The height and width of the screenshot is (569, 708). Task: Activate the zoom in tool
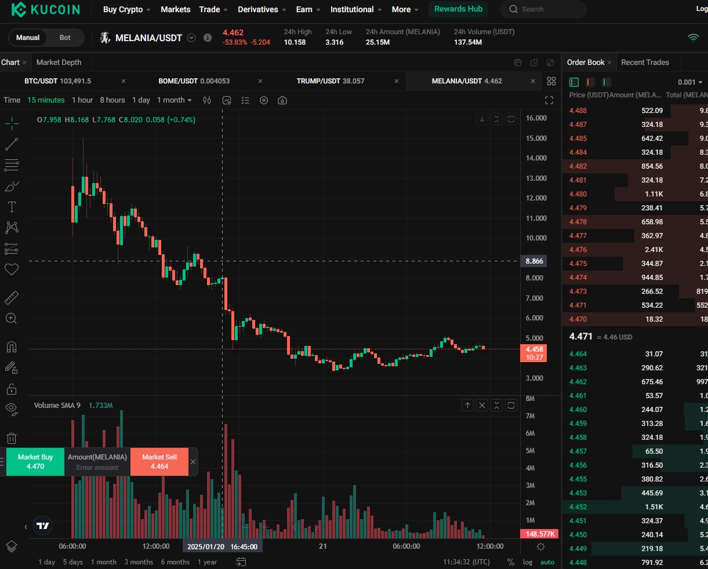coord(12,318)
